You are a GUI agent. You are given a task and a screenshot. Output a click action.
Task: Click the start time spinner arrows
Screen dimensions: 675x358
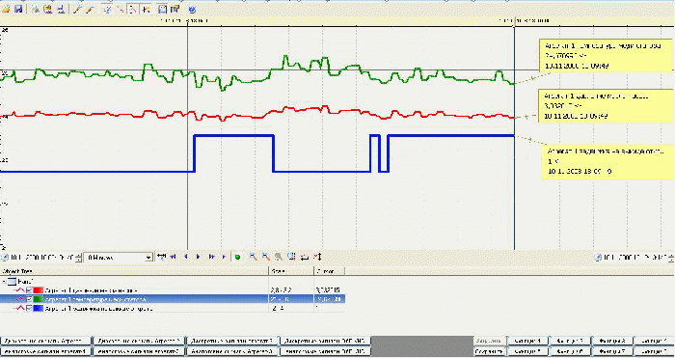point(78,258)
